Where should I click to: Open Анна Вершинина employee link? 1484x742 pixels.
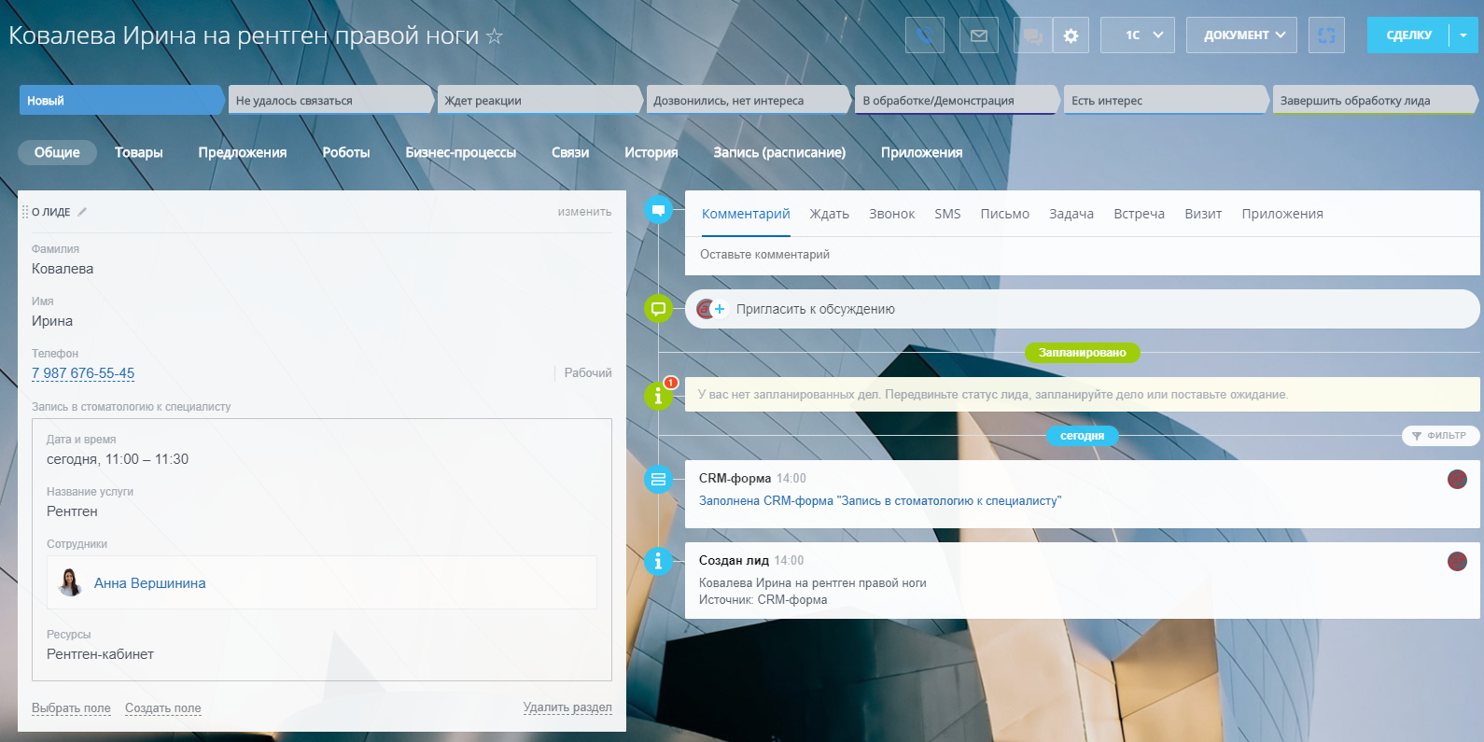click(x=150, y=583)
